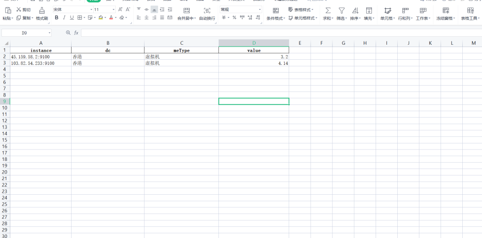Screen dimensions: 482x238
Task: Open Freeze Panes (冻结窗格) icon
Action: pos(445,10)
